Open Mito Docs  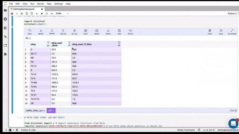tap(221, 32)
